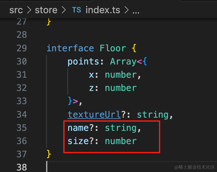This screenshot has height=172, width=217.
Task: Click line number 33 in the gutter
Action: [22, 101]
